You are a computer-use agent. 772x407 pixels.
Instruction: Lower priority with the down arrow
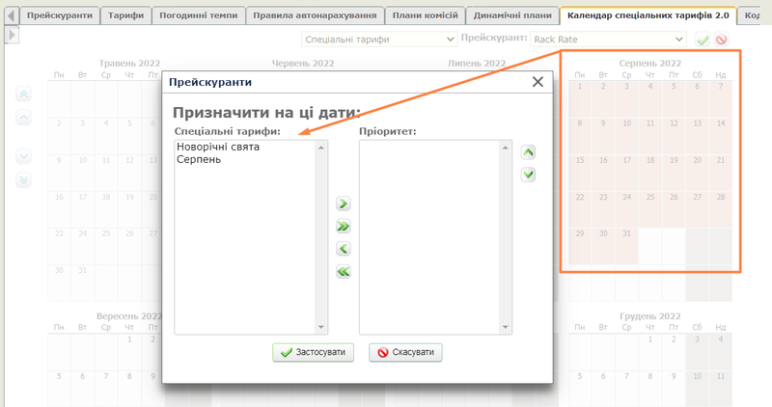(528, 175)
